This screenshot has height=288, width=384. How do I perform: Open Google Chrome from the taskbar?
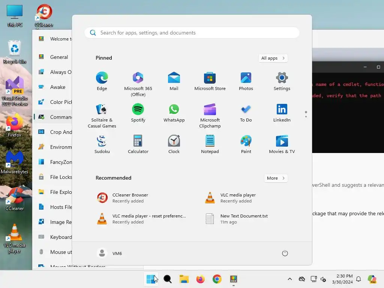click(x=217, y=279)
